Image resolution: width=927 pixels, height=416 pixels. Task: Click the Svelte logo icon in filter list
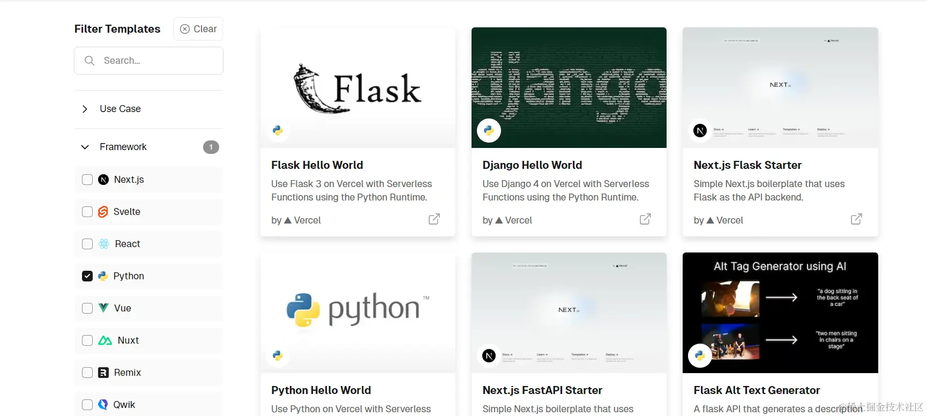tap(103, 212)
